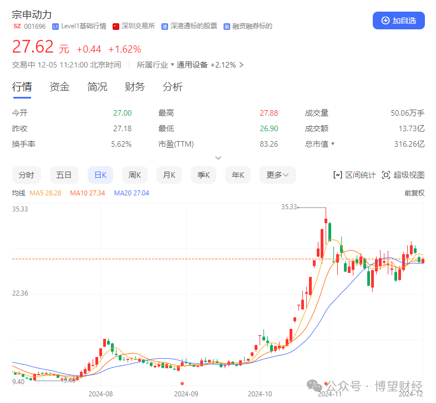Click the 超级视图 super view icon
The image size is (436, 403).
tap(386, 175)
